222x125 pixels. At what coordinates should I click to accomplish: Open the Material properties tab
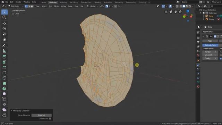198,86
